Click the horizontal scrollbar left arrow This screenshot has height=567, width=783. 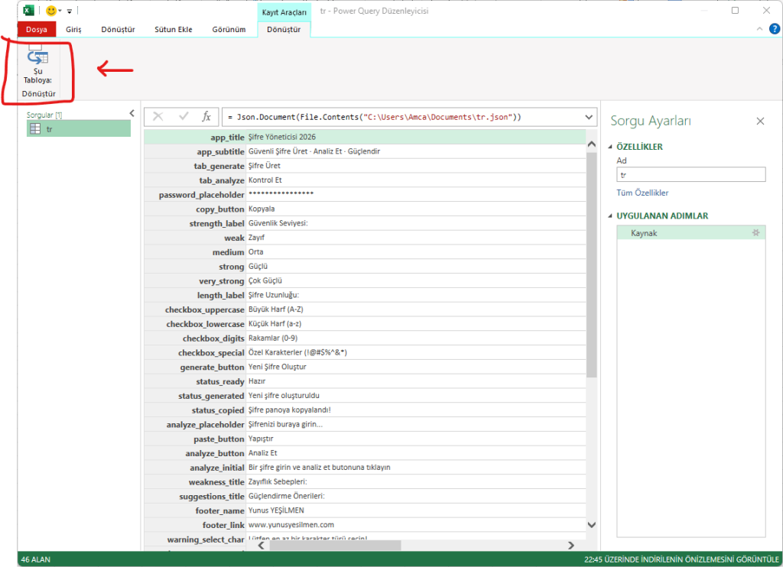click(x=262, y=546)
